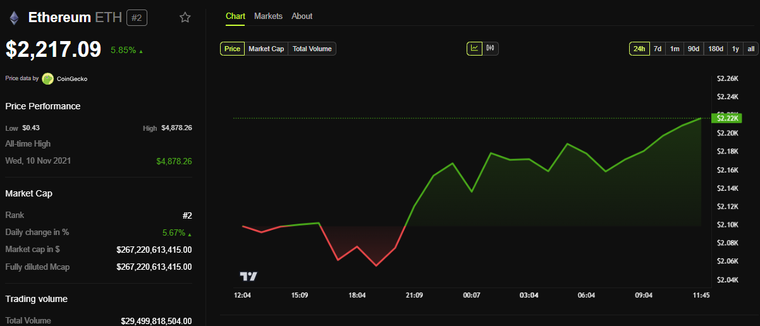Click the CoinGecko gecko logo

coord(47,79)
